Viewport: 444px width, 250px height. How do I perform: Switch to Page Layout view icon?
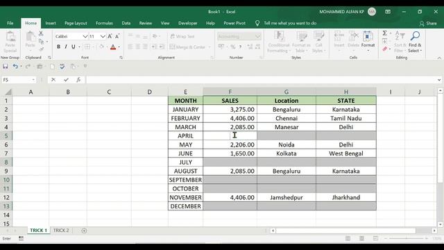361,239
